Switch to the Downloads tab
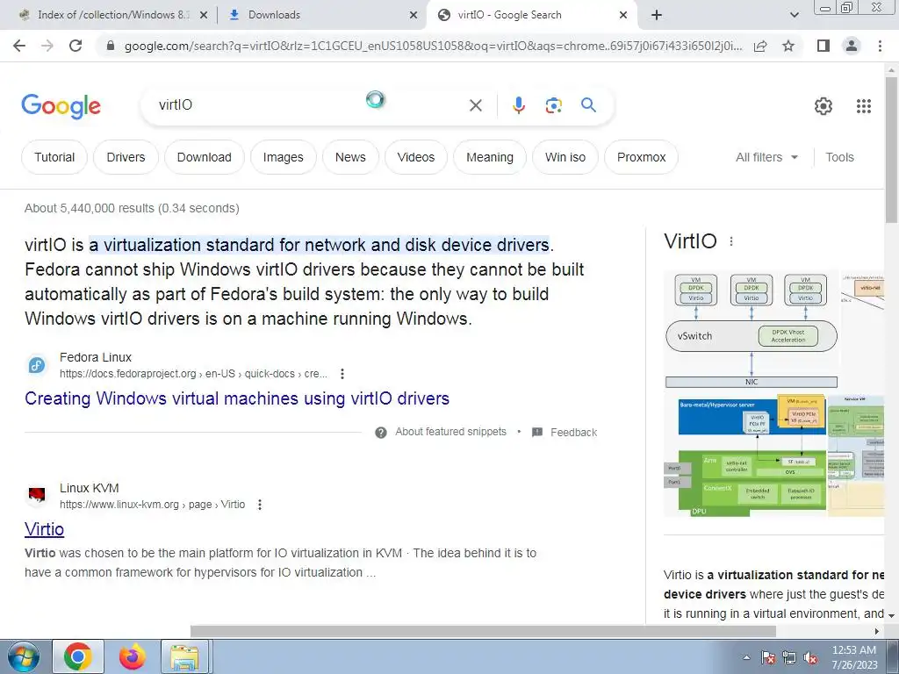Screen dimensions: 899x674 tap(321, 15)
